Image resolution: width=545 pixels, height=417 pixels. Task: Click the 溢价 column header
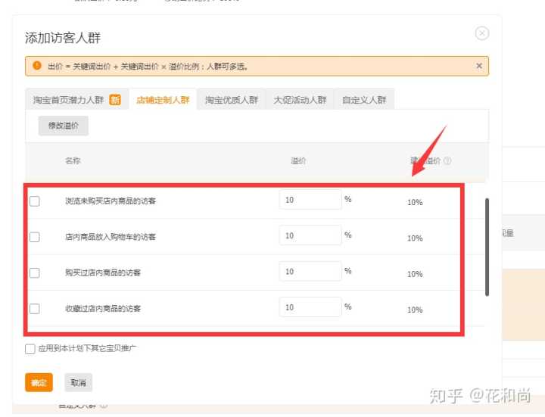pos(298,160)
